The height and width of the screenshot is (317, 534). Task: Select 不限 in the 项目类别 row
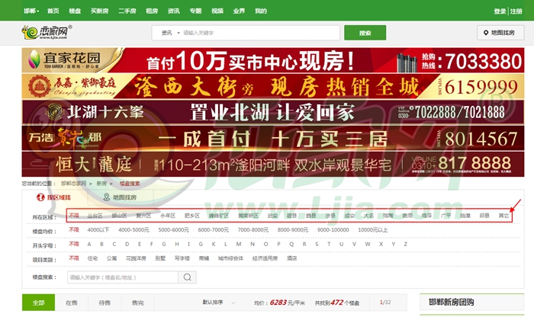click(x=74, y=258)
